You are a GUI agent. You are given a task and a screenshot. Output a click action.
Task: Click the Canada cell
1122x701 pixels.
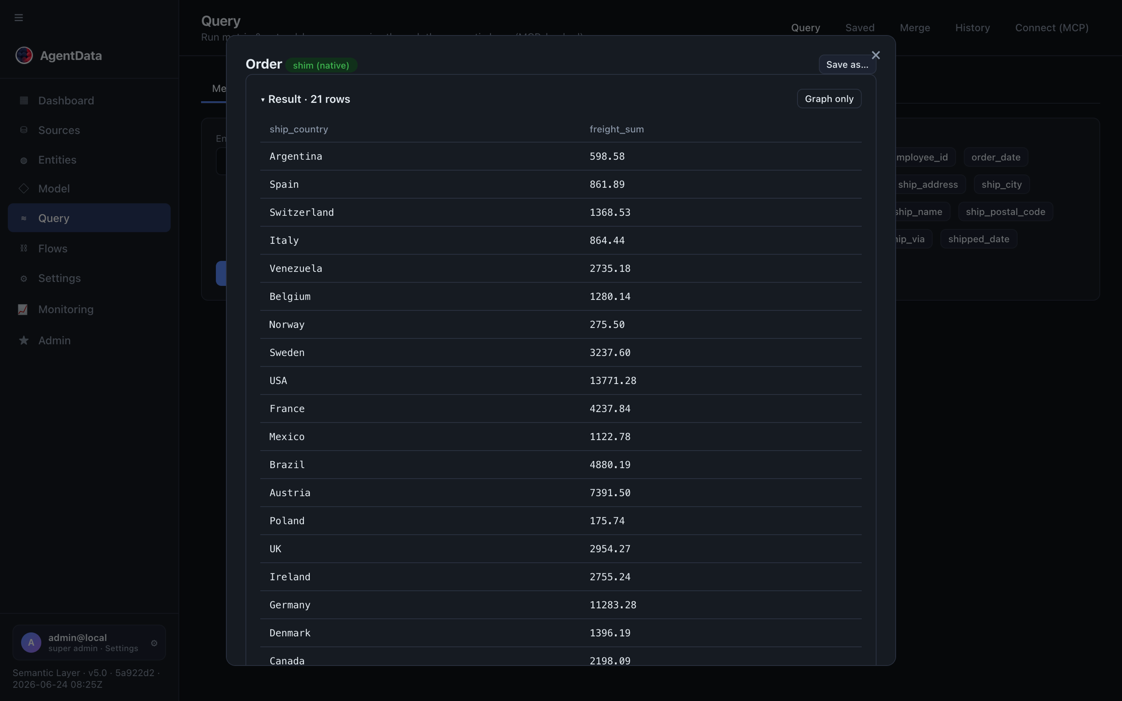(x=287, y=660)
